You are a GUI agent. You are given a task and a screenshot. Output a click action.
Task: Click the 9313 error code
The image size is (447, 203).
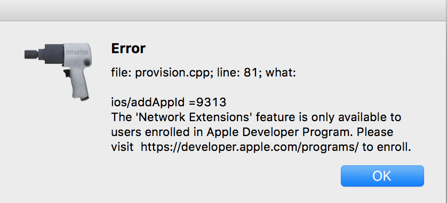coord(211,102)
